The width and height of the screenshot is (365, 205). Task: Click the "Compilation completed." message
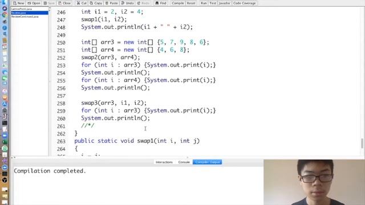[50, 171]
